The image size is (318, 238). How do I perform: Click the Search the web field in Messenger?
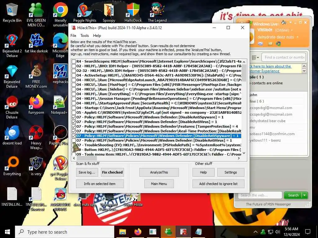(260, 195)
